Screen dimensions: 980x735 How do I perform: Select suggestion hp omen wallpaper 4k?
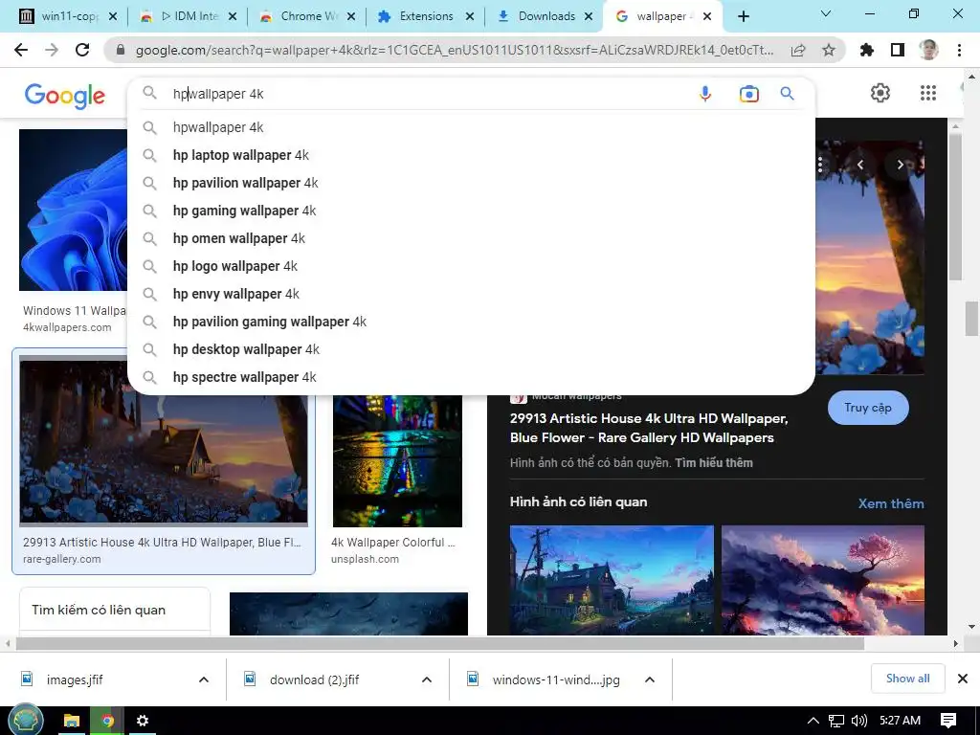(471, 238)
